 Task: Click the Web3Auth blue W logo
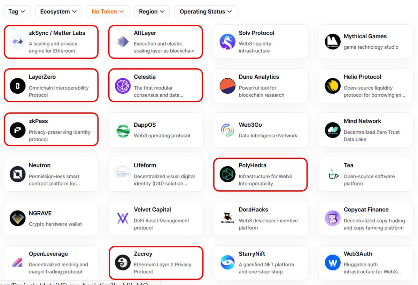333,263
